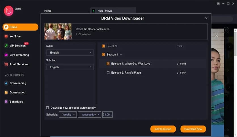237x137 pixels.
Task: Toggle the Season 1 checkbox
Action: 103,54
